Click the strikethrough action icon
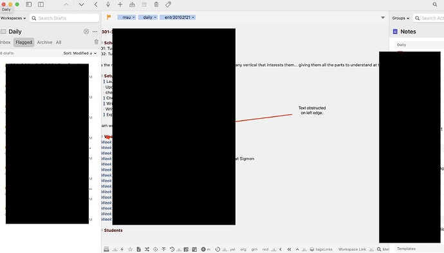The image size is (444, 253). (163, 249)
